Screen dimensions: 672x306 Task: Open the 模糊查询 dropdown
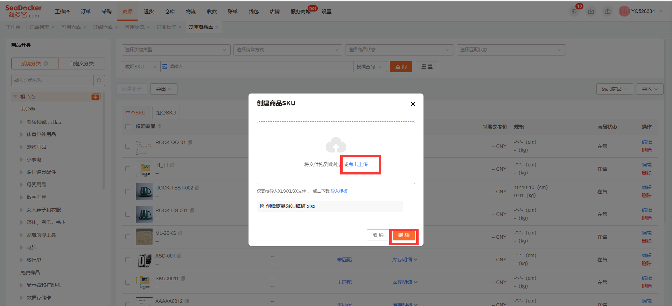(370, 67)
